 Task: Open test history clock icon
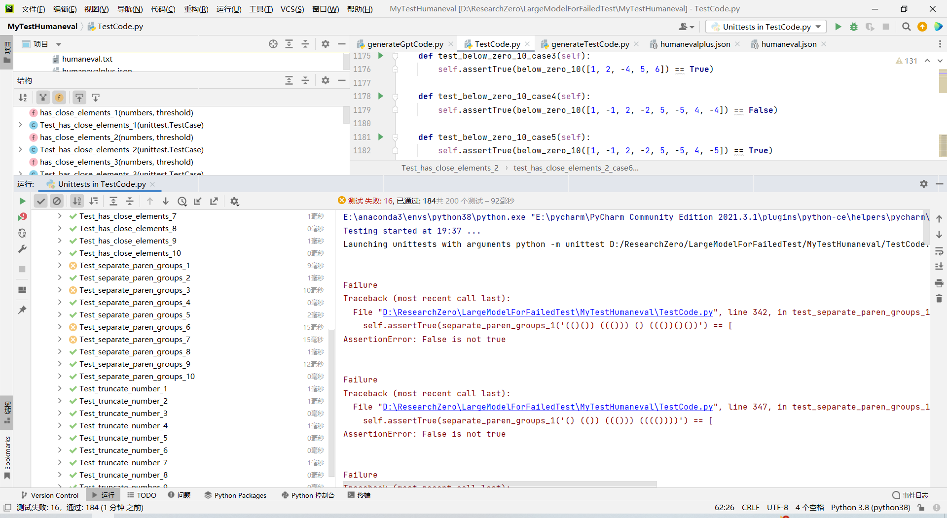click(182, 201)
